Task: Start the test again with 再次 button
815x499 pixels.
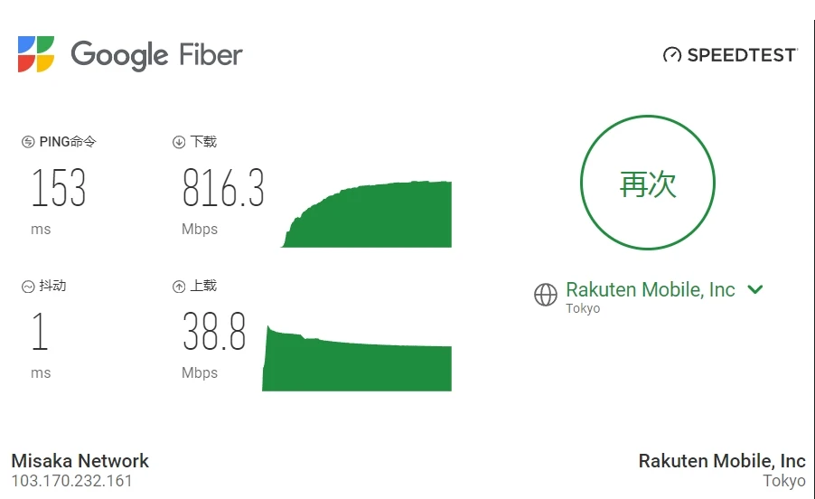Action: coord(648,183)
